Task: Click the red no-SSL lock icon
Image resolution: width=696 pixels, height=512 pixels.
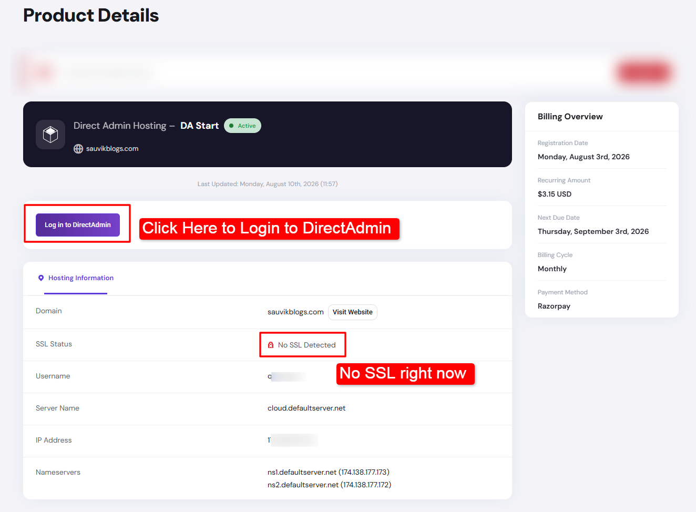Action: click(x=271, y=345)
